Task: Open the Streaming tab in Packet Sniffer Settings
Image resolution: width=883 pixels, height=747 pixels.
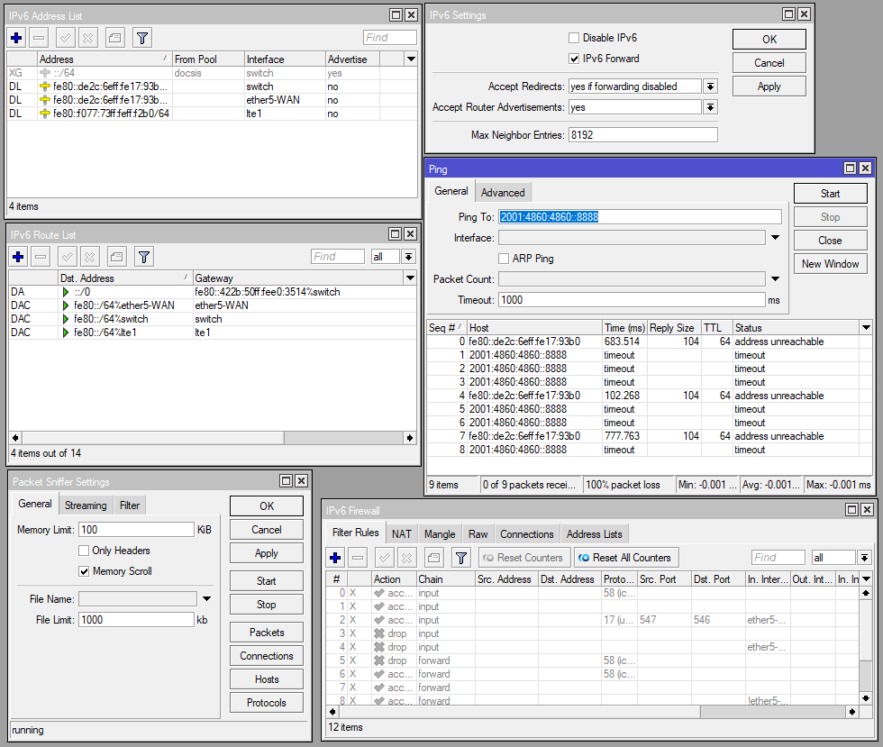Action: tap(86, 505)
